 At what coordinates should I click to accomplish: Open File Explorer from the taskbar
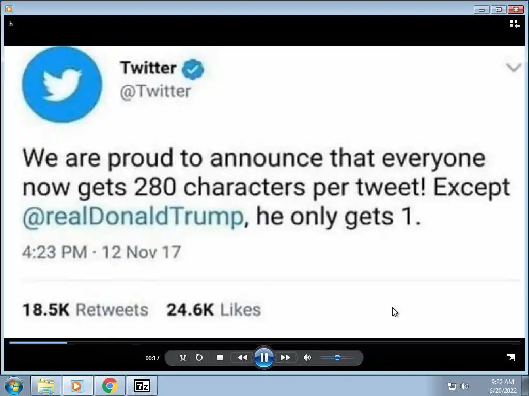click(46, 386)
